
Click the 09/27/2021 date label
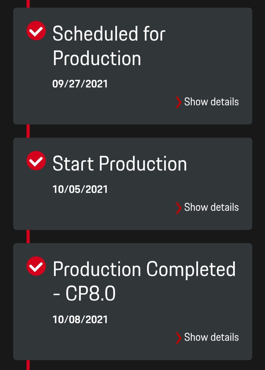point(80,84)
